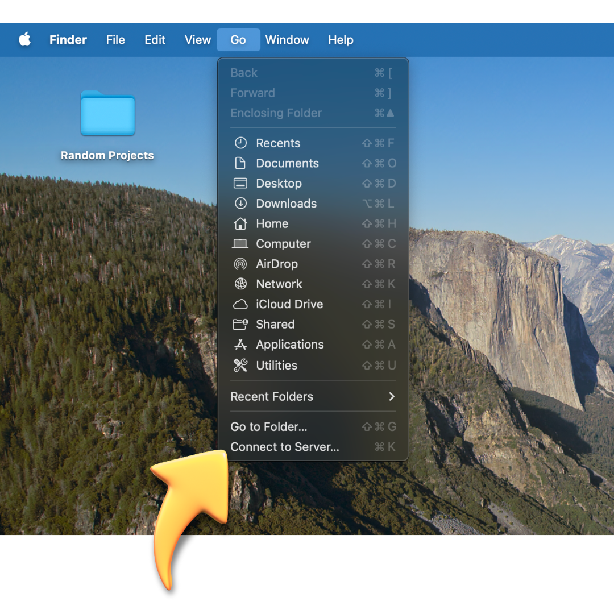Click the Downloads label text

pyautogui.click(x=286, y=203)
